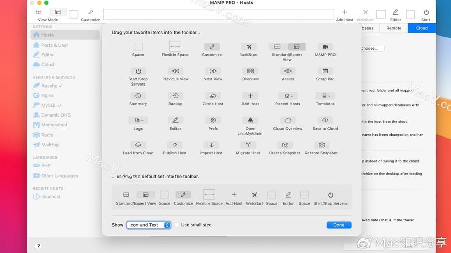Click the default toolbar set strip

231,197
